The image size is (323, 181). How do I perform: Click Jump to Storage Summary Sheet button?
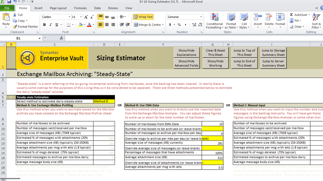click(273, 53)
